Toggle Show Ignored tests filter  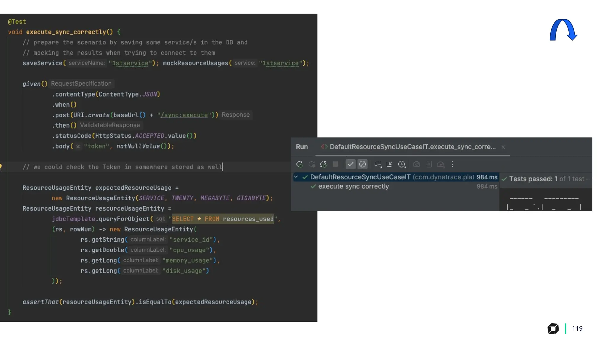[x=362, y=164]
